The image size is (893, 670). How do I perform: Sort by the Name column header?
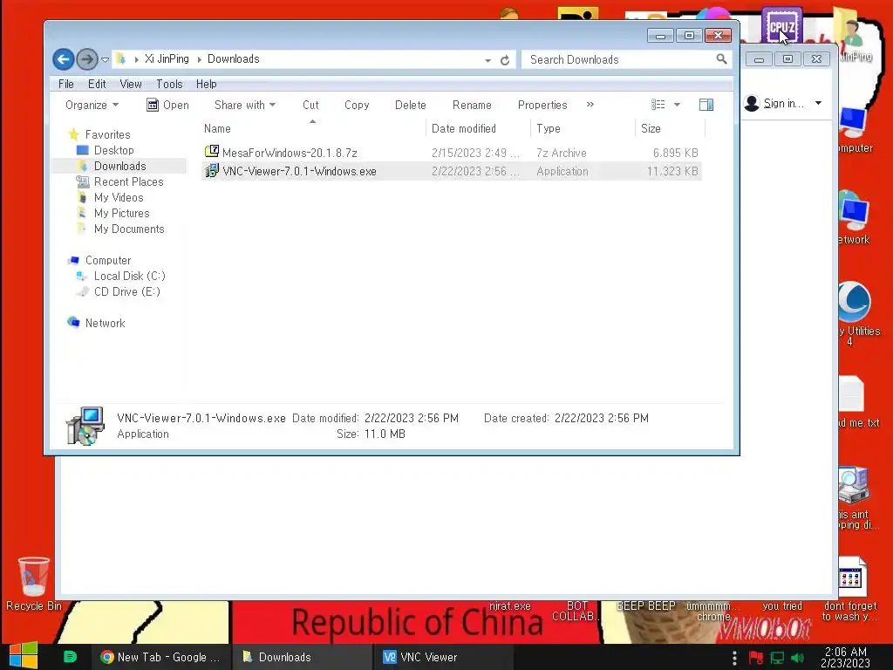(x=312, y=128)
